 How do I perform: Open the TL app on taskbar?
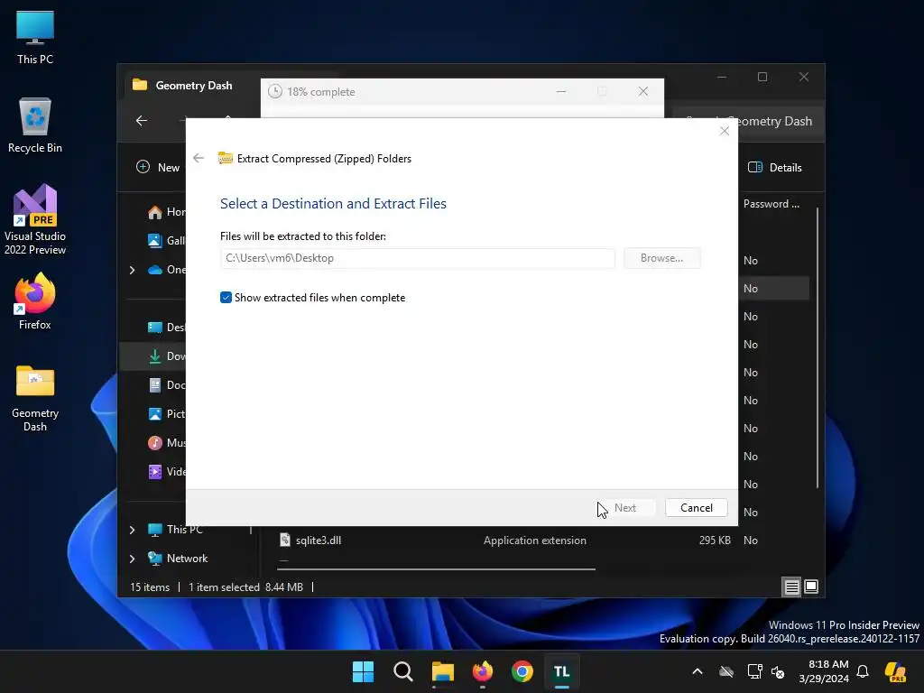click(x=561, y=671)
